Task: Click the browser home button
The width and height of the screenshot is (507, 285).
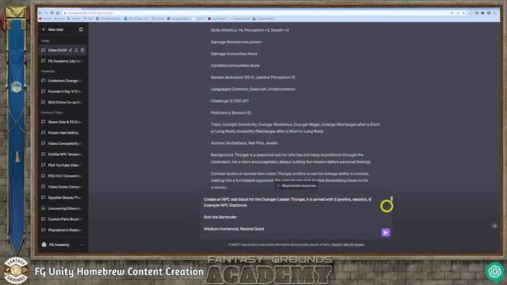Action: (x=58, y=13)
